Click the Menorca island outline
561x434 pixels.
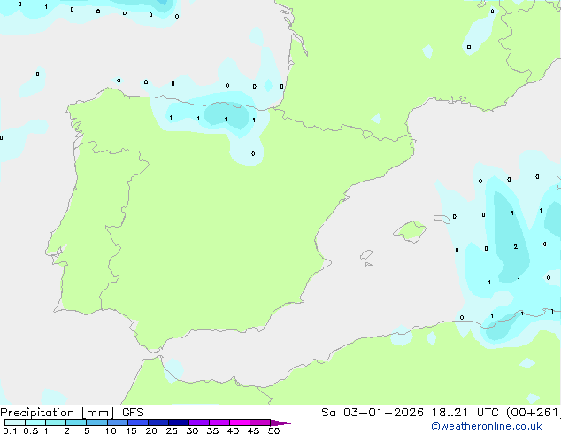pyautogui.click(x=442, y=219)
